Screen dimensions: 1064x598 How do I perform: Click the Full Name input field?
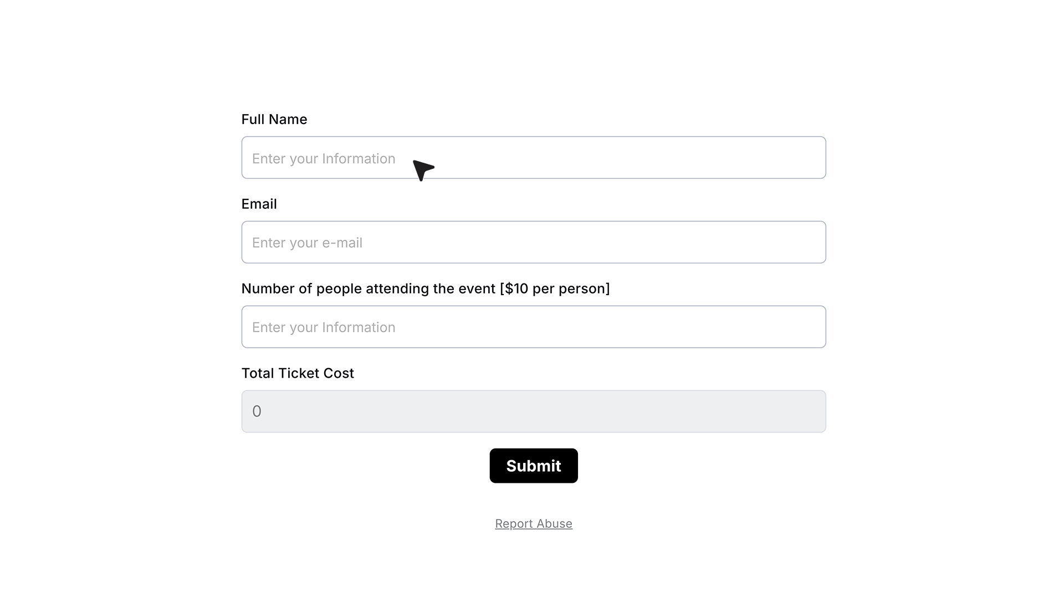[x=534, y=158]
